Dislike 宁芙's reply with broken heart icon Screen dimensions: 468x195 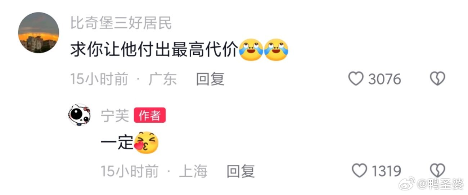point(438,171)
